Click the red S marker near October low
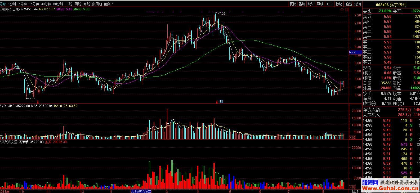The height and width of the screenshot is (193, 420). pos(38,102)
